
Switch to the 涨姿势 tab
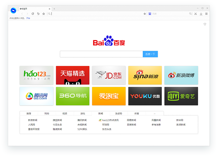tap(119, 114)
